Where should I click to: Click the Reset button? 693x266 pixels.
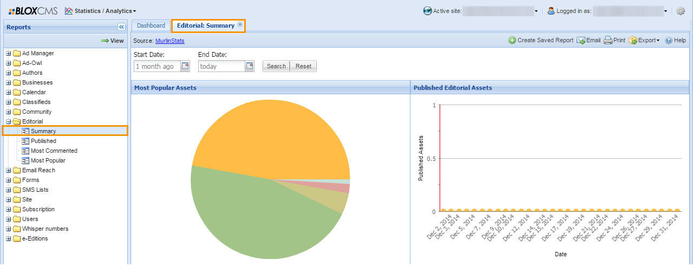[x=303, y=66]
